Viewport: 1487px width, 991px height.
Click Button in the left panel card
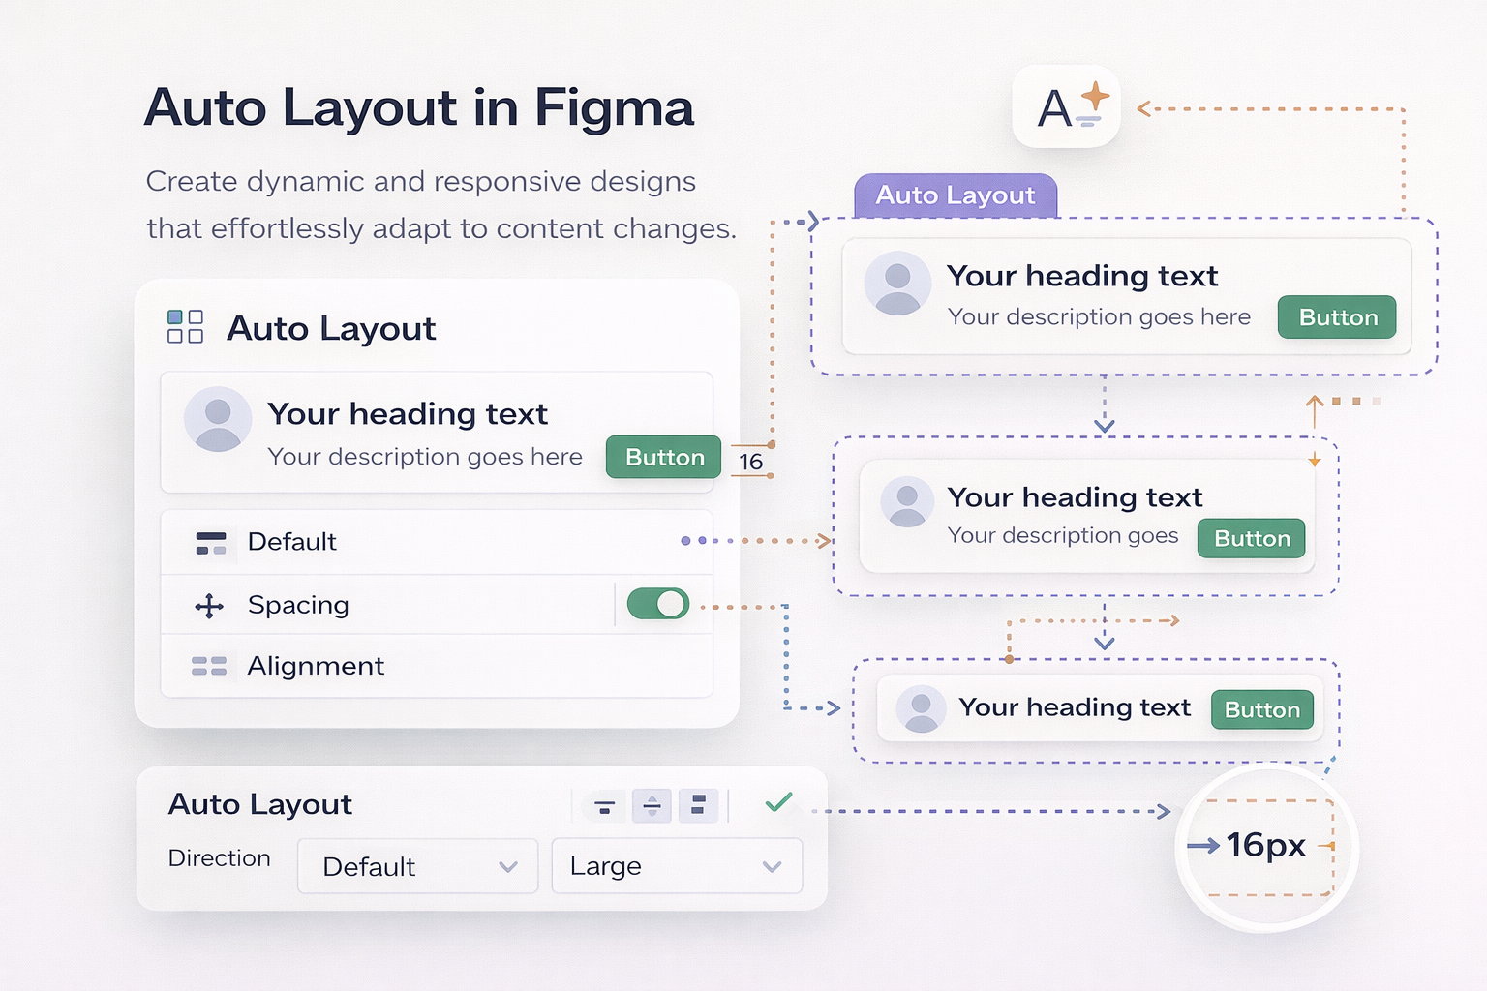tap(664, 457)
